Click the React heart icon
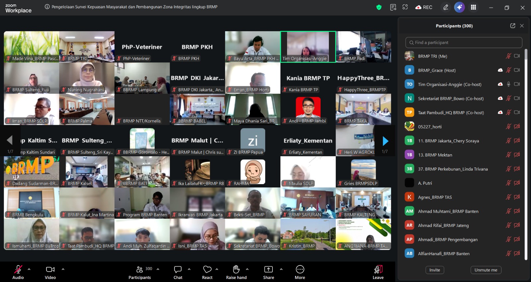Viewport: 531px width, 282px height. 207,272
